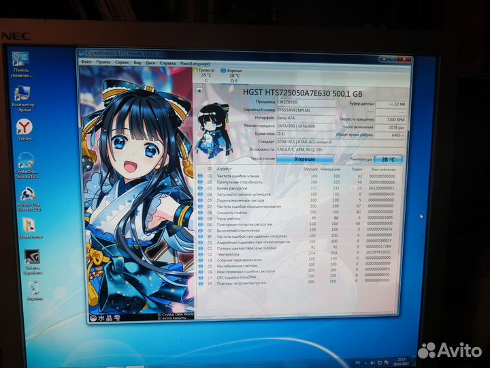The width and height of the screenshot is (490, 368).
Task: Select the row BF Частота ошибок при ударных нагрузках
Action: point(297,236)
